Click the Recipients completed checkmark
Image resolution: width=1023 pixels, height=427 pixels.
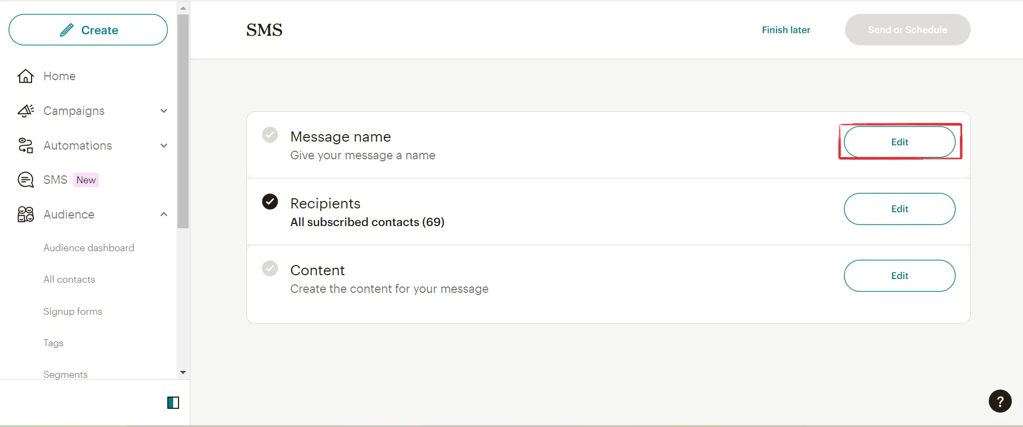[x=270, y=201]
